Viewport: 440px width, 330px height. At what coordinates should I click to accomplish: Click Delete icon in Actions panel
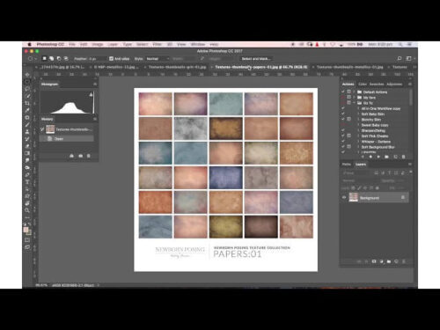point(403,157)
